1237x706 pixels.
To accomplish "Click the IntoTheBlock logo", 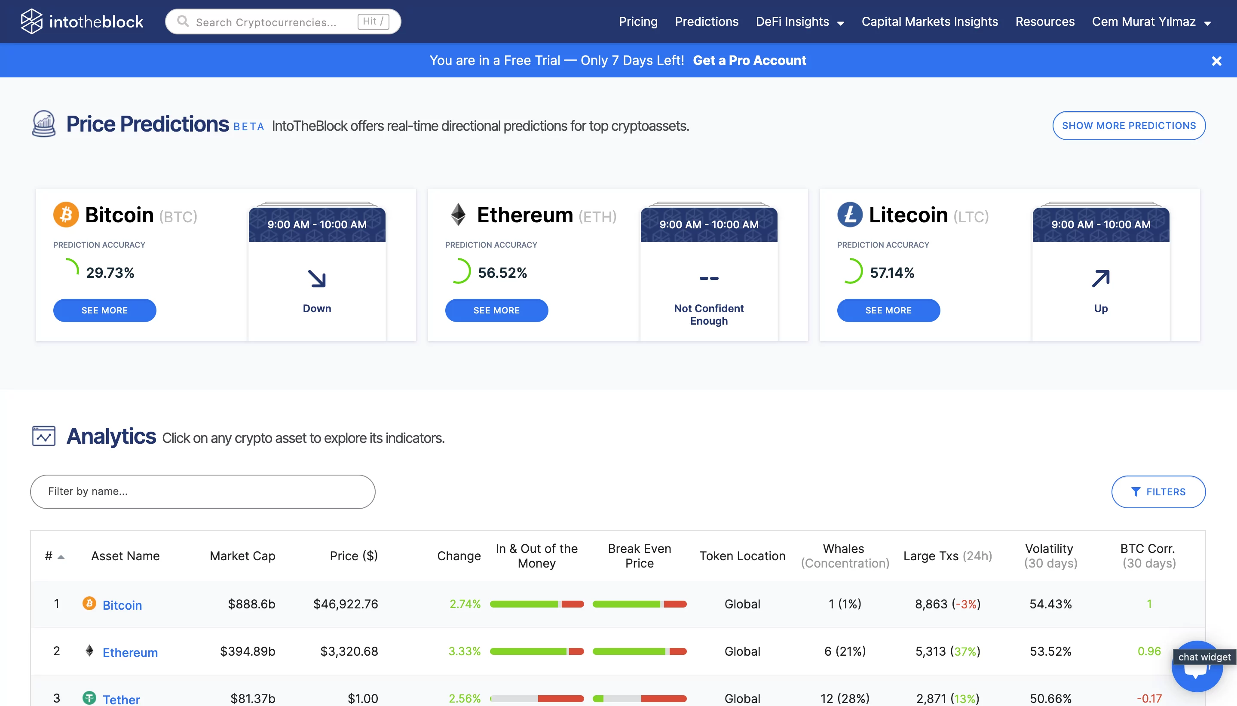I will [82, 21].
